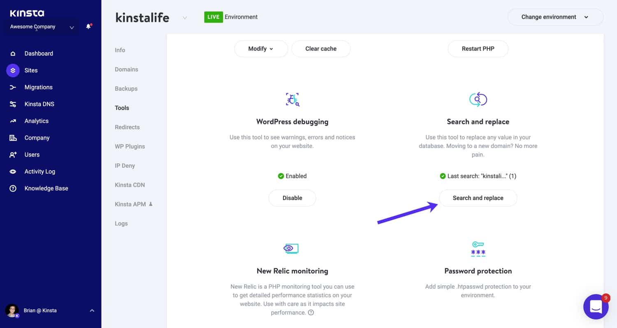This screenshot has height=328, width=617.
Task: Disable WordPress debugging
Action: tap(292, 198)
